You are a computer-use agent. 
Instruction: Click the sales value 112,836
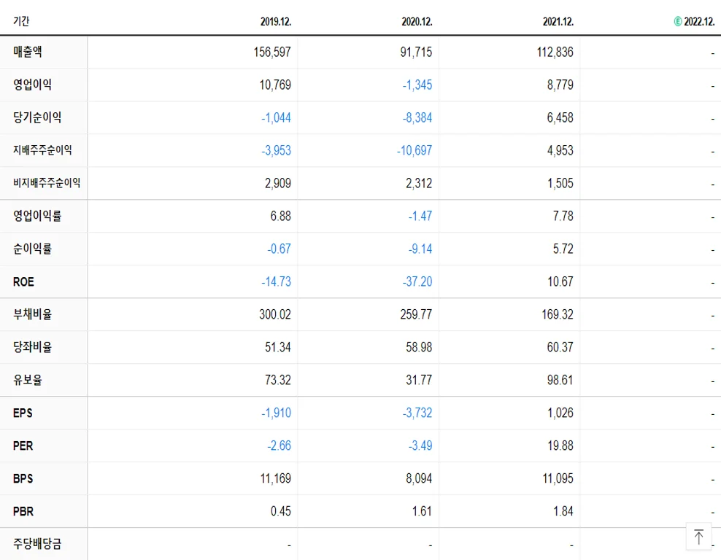pos(555,52)
